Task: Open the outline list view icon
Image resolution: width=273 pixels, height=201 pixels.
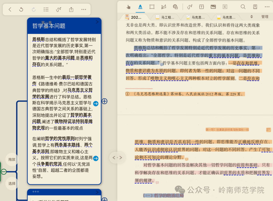Action: coord(46,10)
